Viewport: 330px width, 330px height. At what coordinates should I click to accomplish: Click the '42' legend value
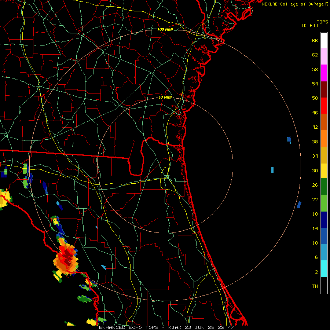315,127
